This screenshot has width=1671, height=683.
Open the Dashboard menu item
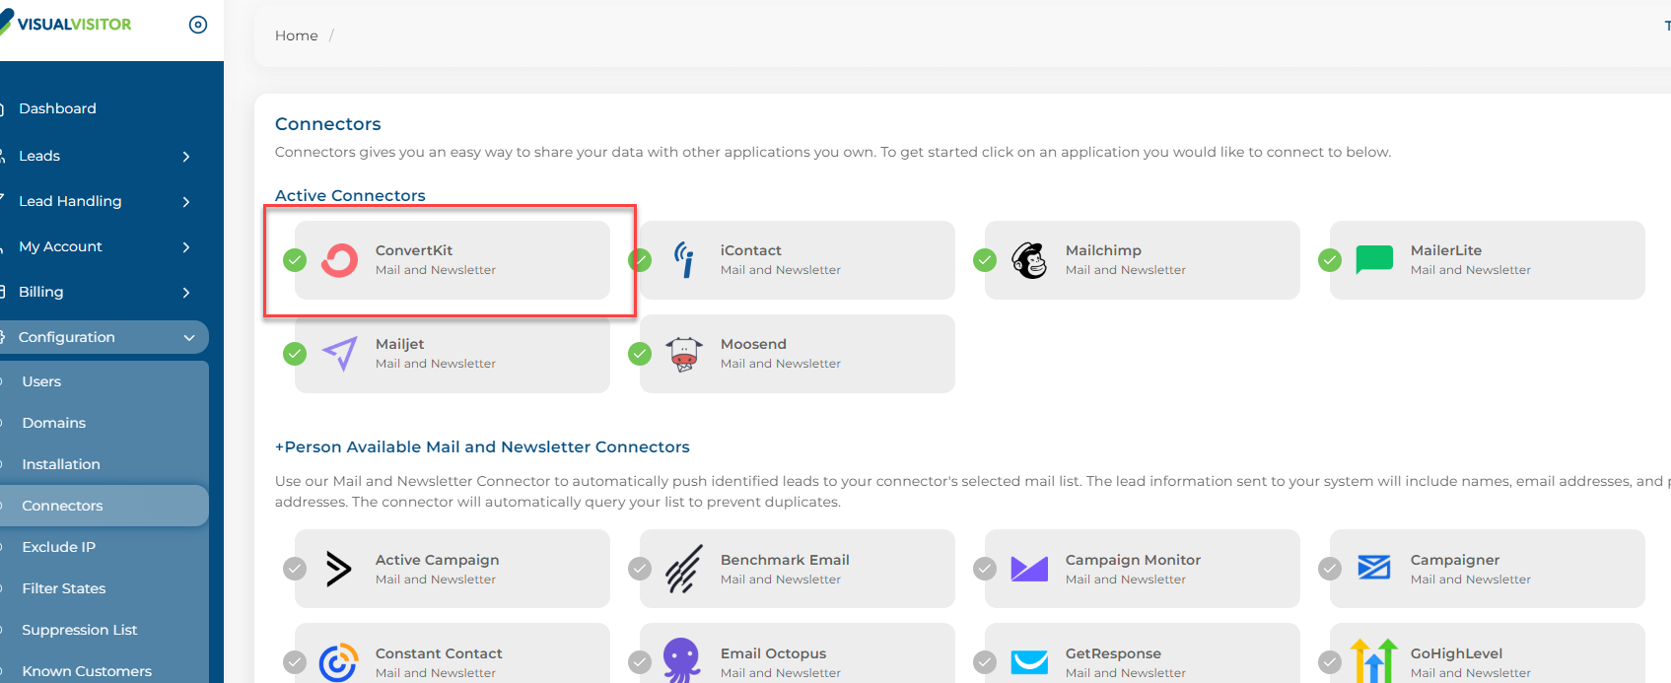tap(57, 108)
